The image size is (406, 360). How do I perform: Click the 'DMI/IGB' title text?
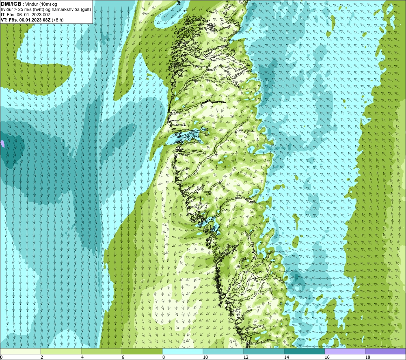[11, 4]
